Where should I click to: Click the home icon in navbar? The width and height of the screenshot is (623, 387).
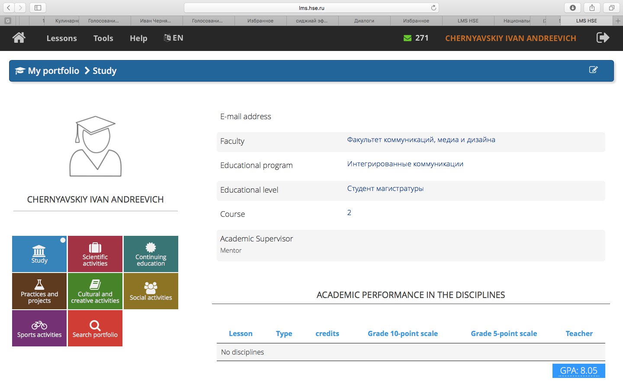[x=19, y=38]
